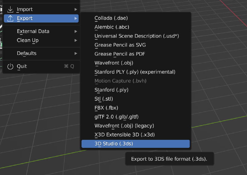Export as Wavefront (.obj)

(x=136, y=63)
